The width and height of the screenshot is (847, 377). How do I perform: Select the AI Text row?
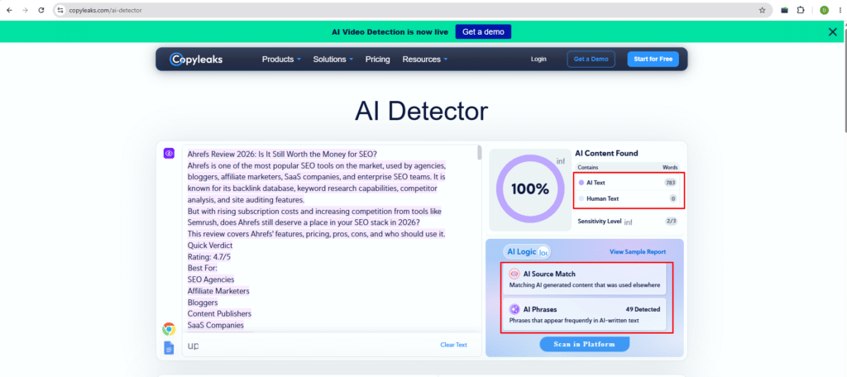pos(627,183)
